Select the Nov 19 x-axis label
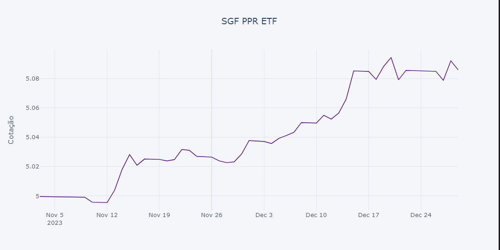500x250 pixels. (159, 215)
